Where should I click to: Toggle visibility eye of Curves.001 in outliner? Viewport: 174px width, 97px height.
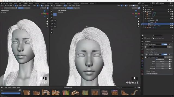click(170, 26)
